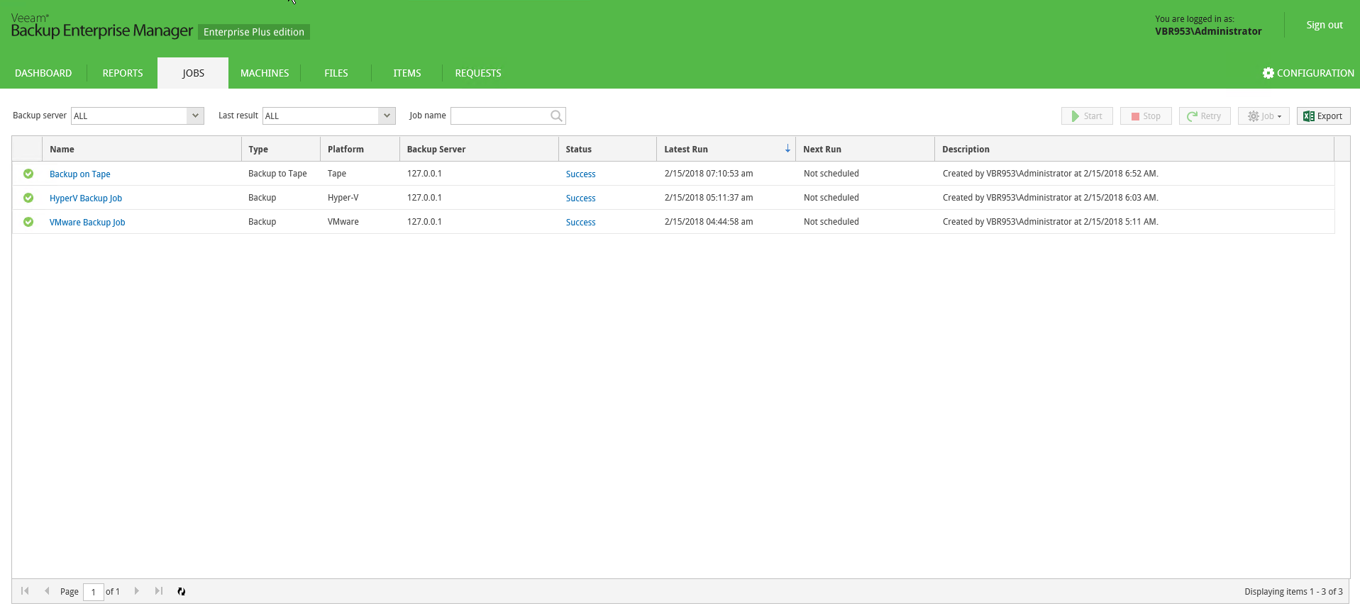Click Success status of Backup on Tape

[580, 174]
